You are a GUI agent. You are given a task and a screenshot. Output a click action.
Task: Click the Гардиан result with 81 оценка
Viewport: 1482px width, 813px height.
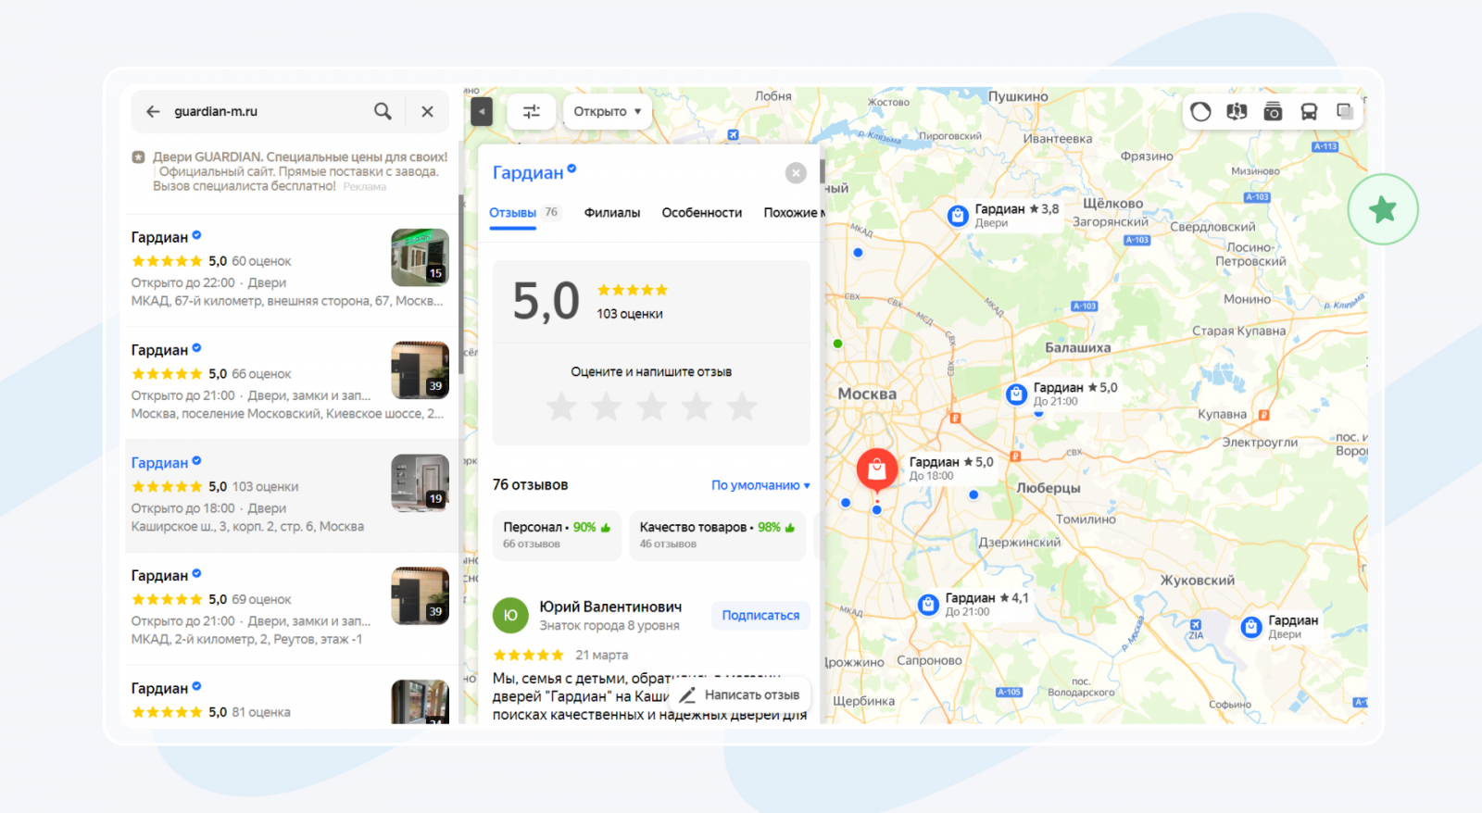click(290, 696)
